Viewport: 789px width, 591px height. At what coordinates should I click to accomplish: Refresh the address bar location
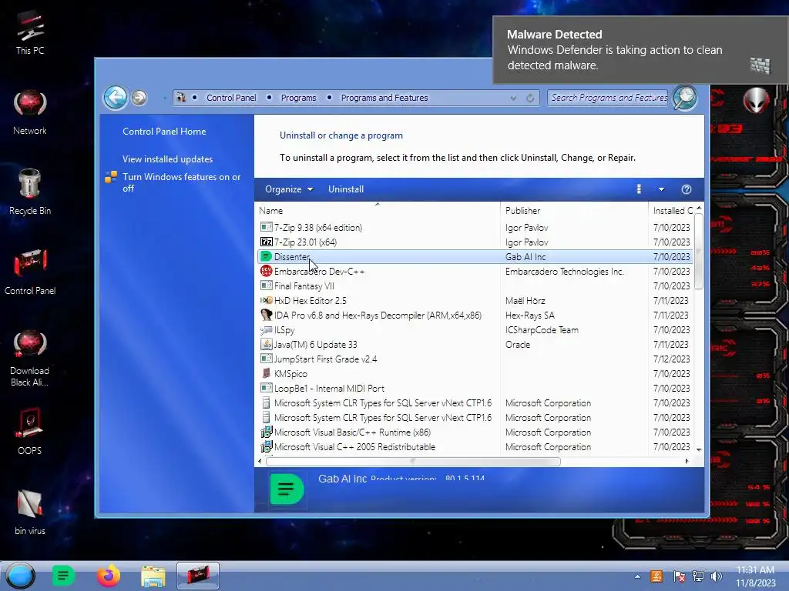tap(530, 98)
